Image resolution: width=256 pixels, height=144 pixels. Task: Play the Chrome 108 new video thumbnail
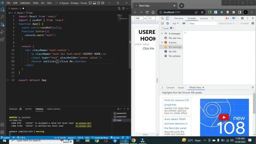pyautogui.click(x=224, y=117)
